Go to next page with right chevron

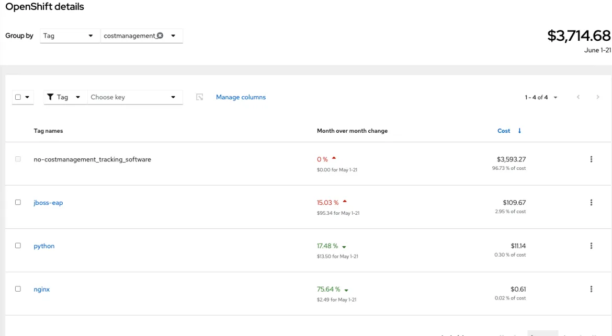(x=598, y=97)
